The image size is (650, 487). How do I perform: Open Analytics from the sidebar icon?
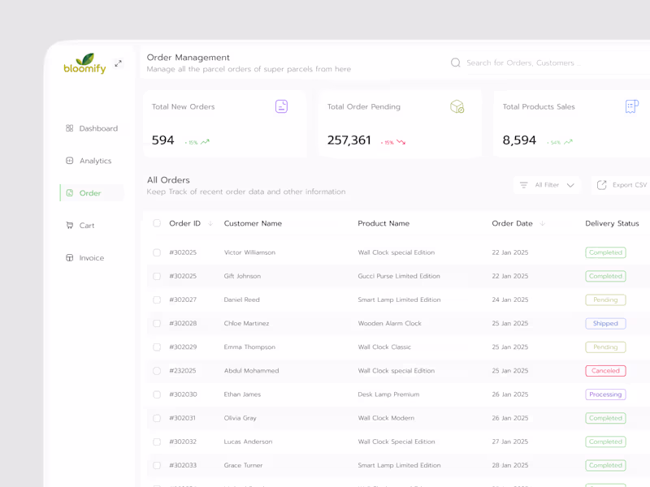[x=68, y=161]
